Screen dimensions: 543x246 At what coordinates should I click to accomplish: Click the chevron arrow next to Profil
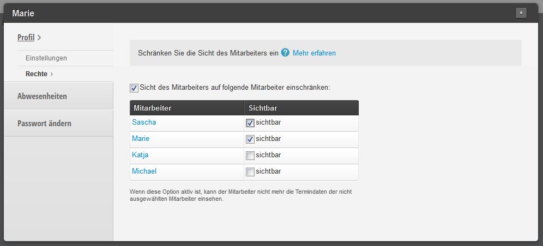pyautogui.click(x=39, y=38)
